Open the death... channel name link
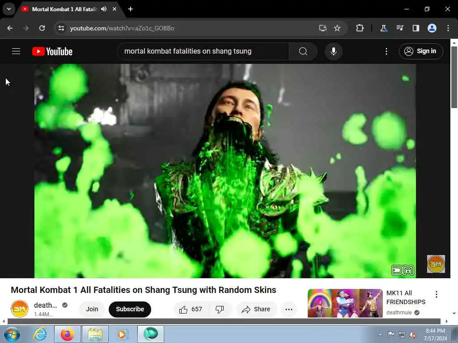Viewport: 458px width, 343px height. click(45, 305)
